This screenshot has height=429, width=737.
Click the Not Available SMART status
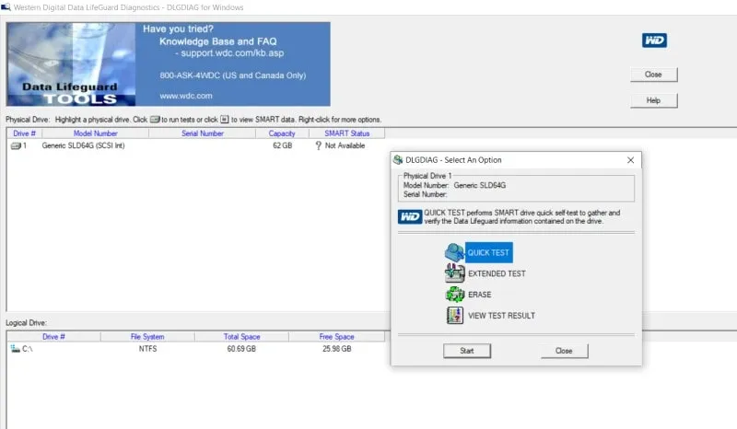tap(345, 145)
